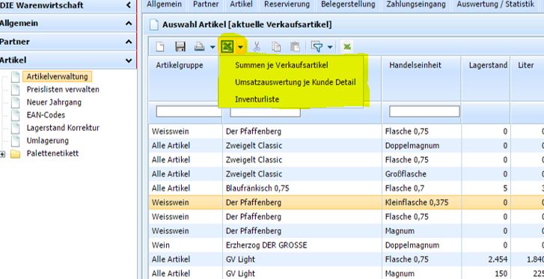The image size is (544, 279).
Task: Click the small Excel icon right of the filter
Action: pos(347,46)
